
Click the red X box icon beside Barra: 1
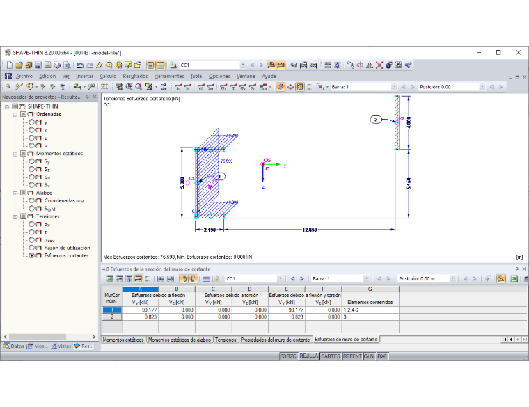click(x=320, y=87)
